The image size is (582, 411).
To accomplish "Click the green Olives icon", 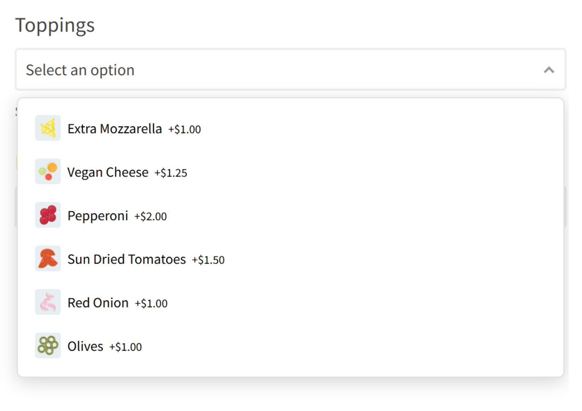I will (48, 345).
